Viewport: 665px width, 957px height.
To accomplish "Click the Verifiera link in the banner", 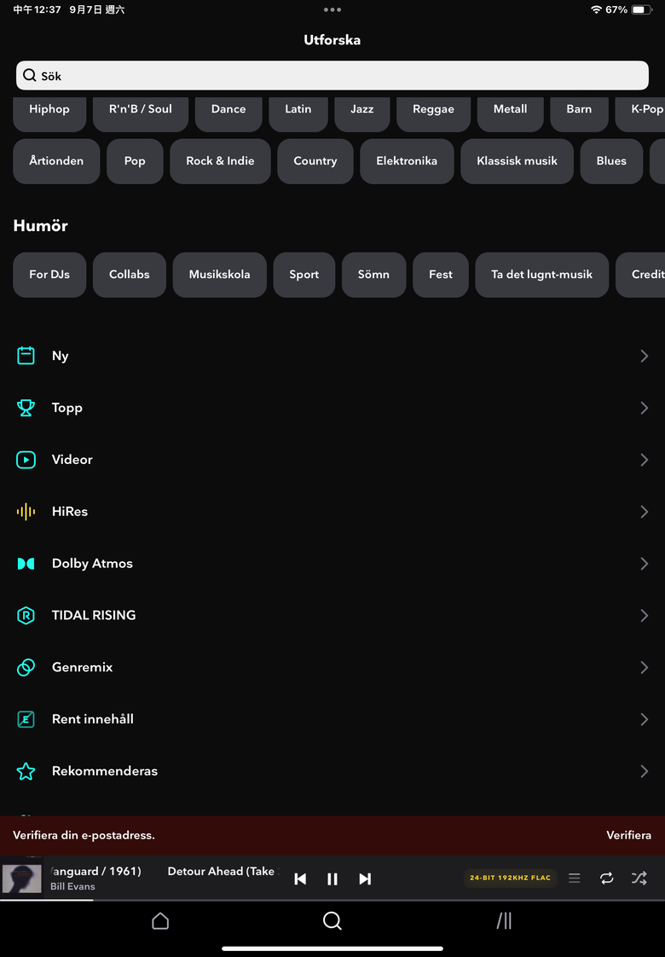I will click(x=628, y=835).
